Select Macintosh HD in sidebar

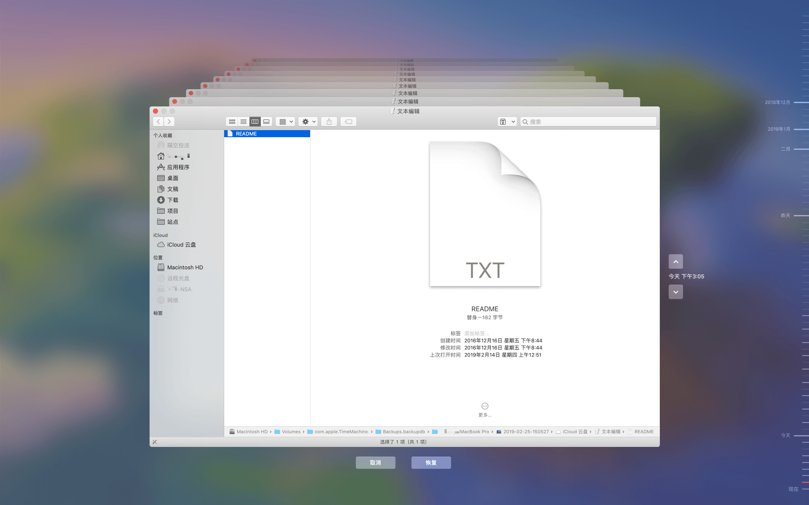180,267
